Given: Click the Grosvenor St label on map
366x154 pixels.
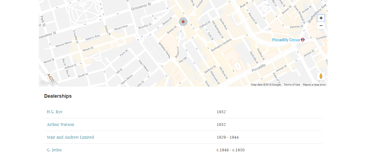Looking at the screenshot, I should 141,6.
